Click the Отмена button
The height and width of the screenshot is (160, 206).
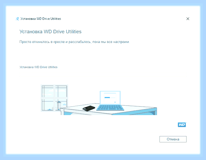point(173,139)
